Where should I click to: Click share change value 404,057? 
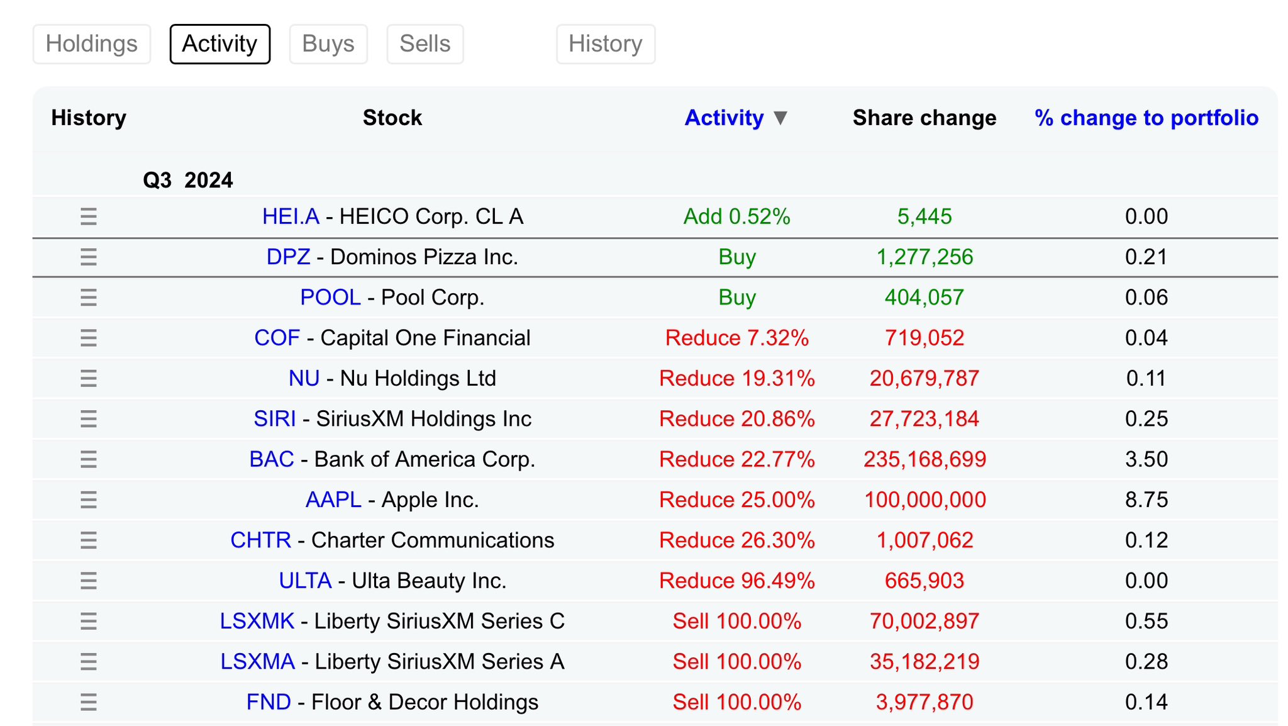point(924,298)
